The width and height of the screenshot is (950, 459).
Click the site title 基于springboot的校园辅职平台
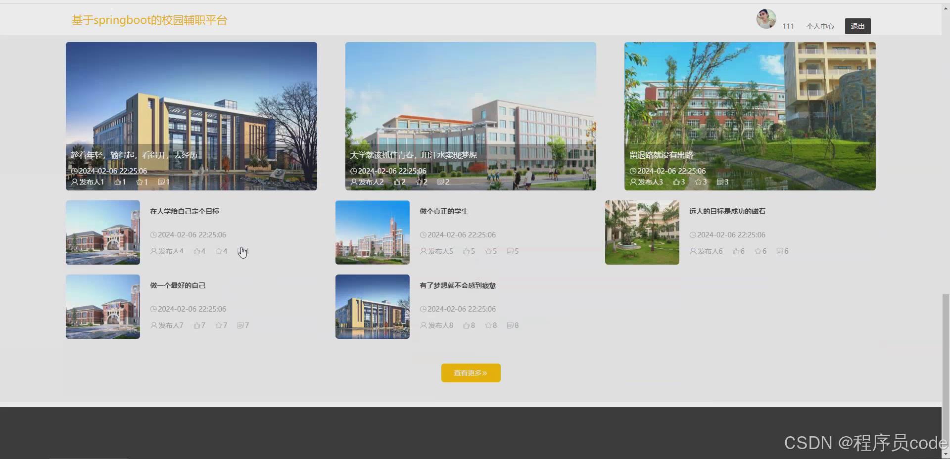[149, 20]
